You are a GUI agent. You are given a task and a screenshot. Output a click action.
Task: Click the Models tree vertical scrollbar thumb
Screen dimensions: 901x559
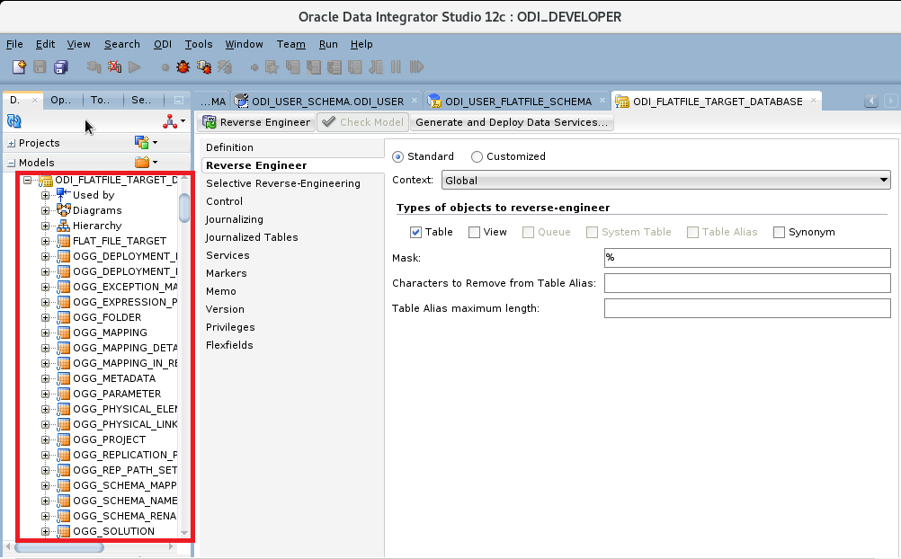pos(184,208)
